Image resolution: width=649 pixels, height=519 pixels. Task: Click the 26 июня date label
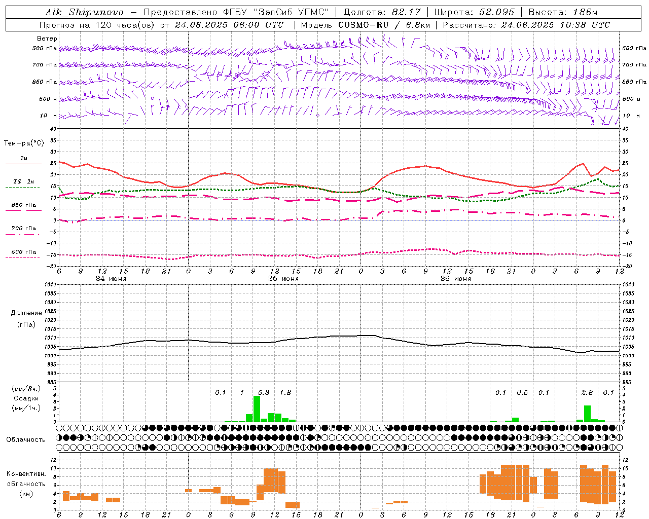tap(455, 279)
